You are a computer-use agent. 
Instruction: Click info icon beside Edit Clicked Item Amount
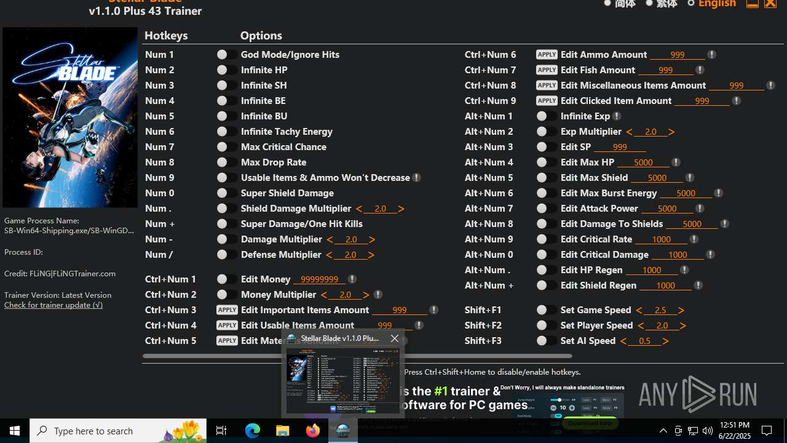(736, 101)
